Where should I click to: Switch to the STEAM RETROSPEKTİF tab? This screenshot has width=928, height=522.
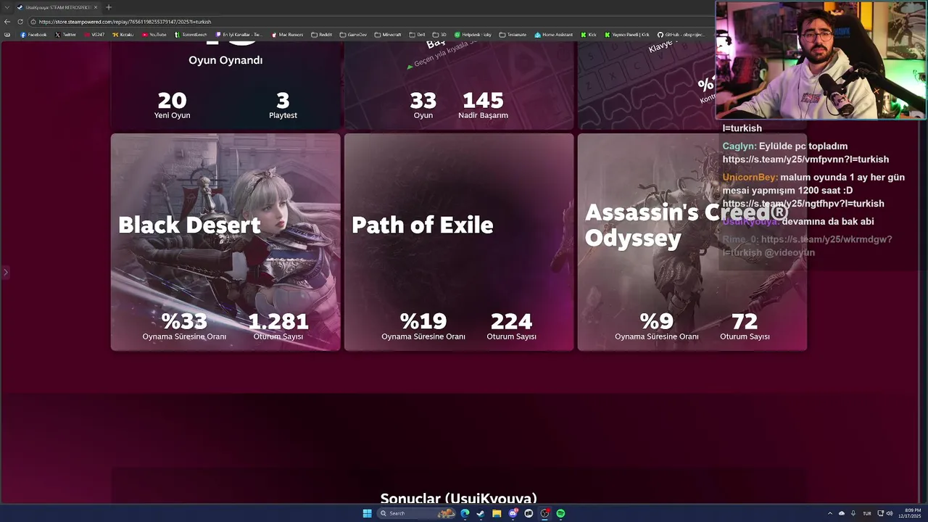[x=57, y=7]
